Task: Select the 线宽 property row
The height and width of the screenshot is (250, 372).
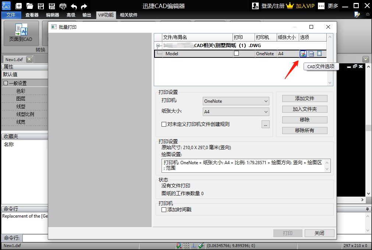Action: (25, 122)
